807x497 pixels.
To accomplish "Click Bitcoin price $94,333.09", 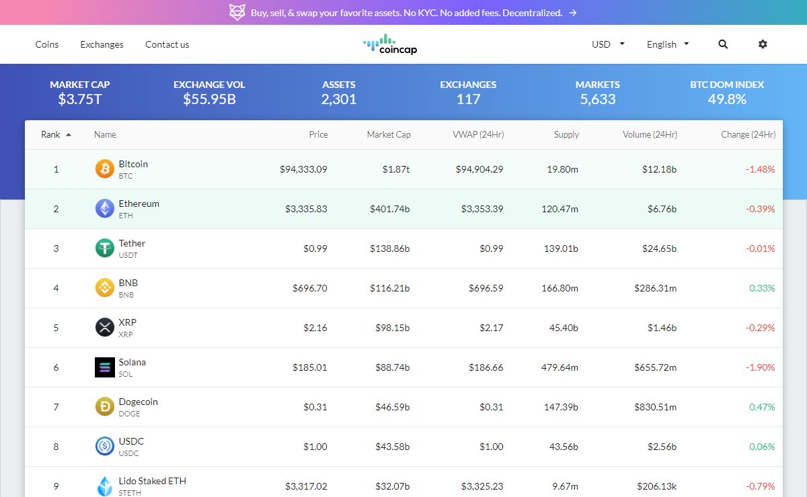I will coord(303,169).
